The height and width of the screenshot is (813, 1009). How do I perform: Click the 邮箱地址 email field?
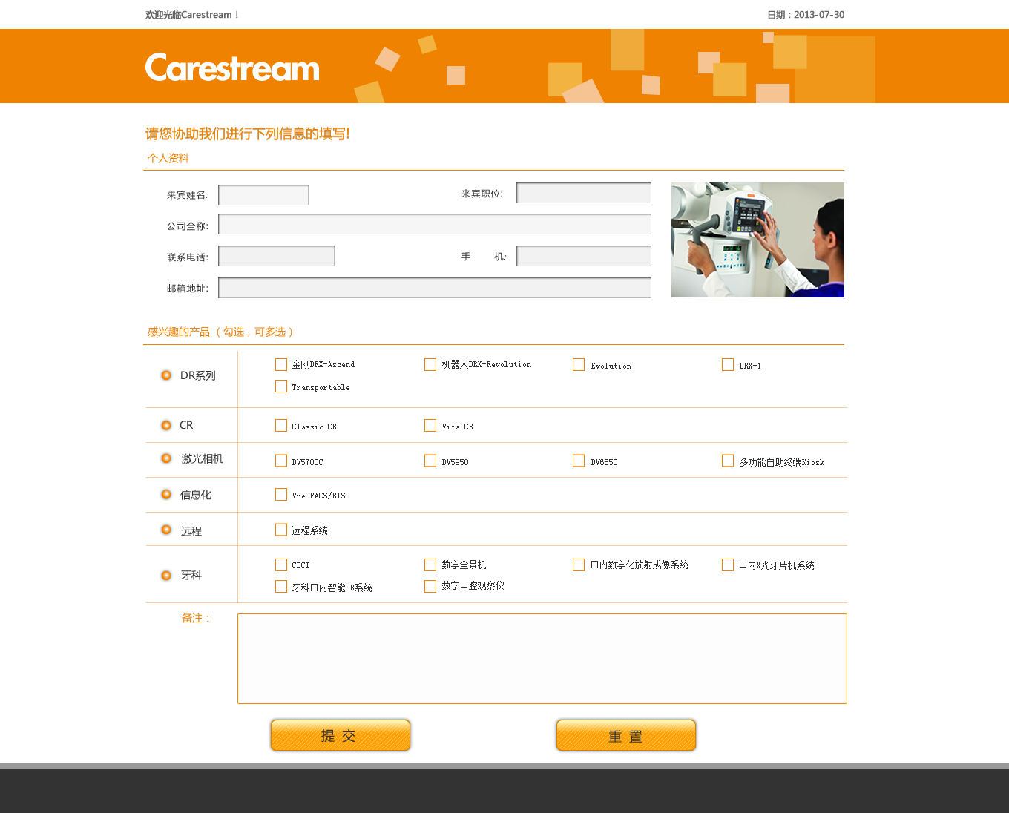point(435,288)
